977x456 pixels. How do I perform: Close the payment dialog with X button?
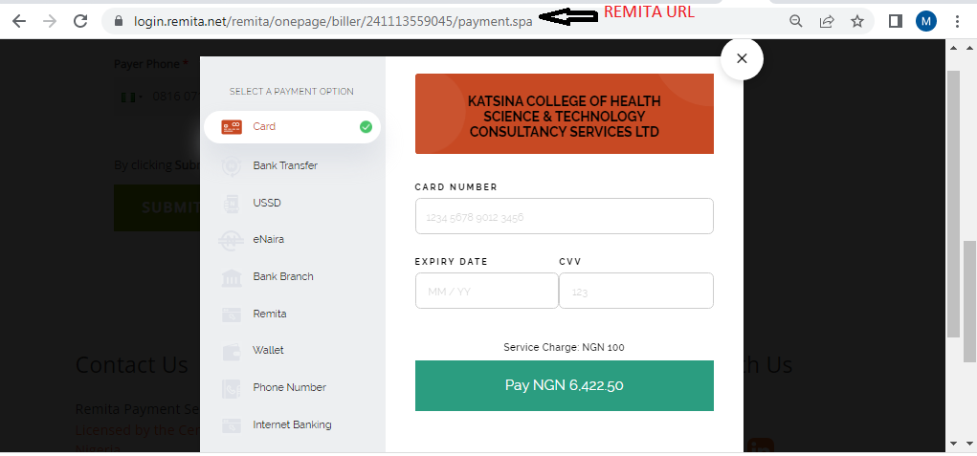coord(741,59)
